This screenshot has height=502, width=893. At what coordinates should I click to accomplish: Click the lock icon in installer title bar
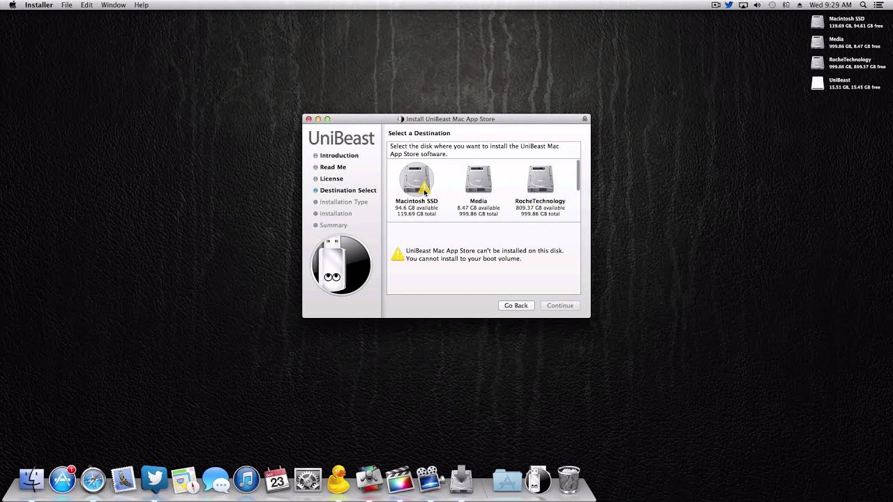pyautogui.click(x=585, y=119)
